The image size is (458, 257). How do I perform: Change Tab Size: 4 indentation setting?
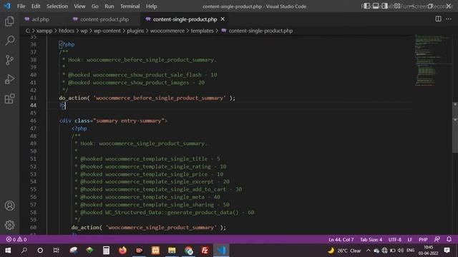[x=371, y=240]
